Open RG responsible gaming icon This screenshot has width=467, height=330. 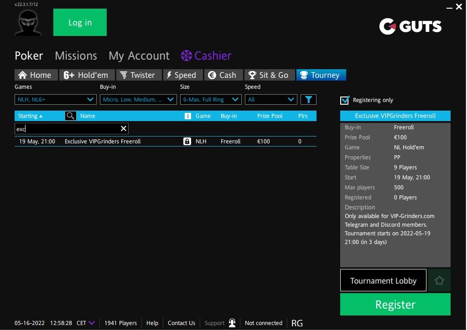pyautogui.click(x=296, y=323)
